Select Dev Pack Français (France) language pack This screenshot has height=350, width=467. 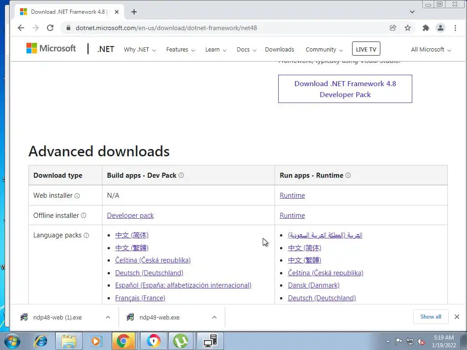click(140, 298)
